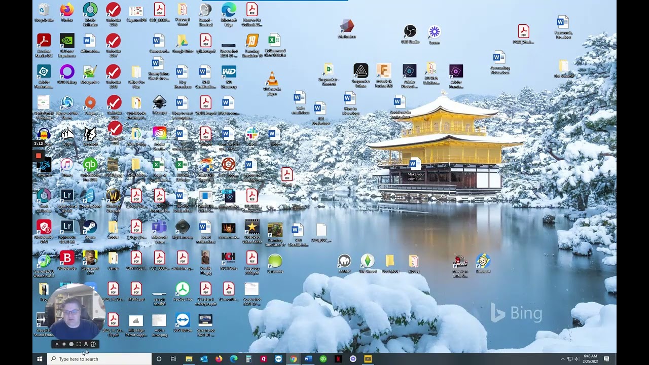Open the Windows Start menu
Viewport: 649px width, 365px height.
pos(40,359)
